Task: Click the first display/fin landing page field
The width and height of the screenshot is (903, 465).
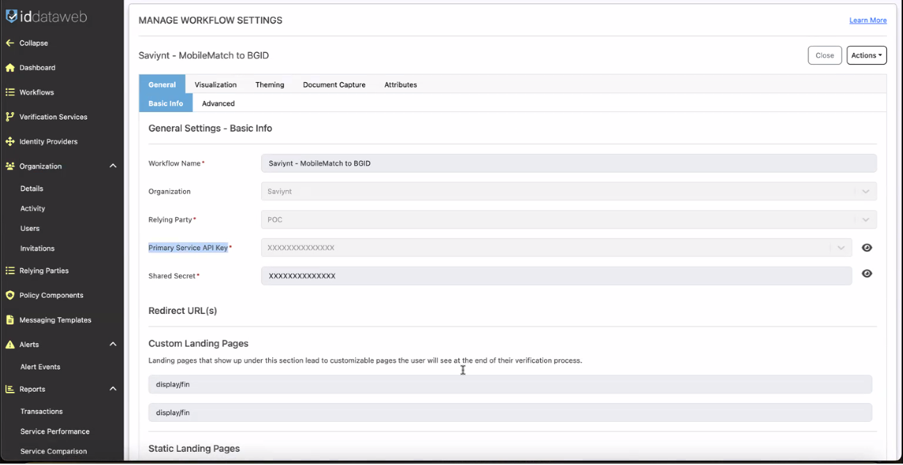Action: [x=510, y=384]
